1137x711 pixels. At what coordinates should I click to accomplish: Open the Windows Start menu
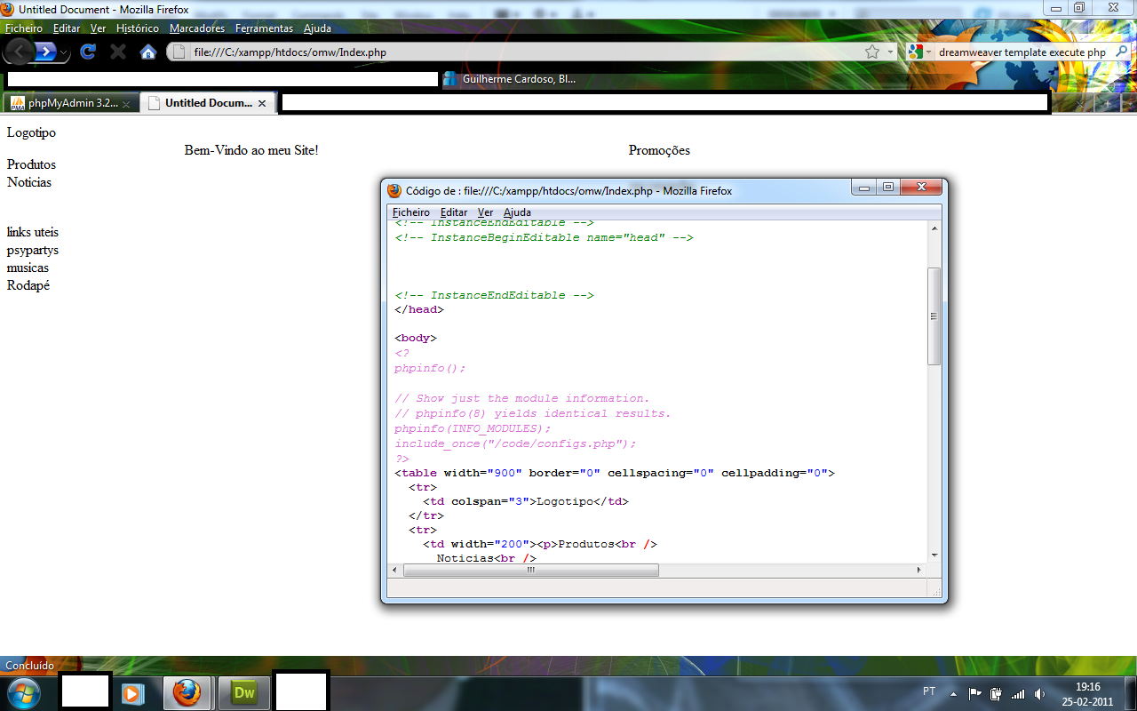click(x=23, y=692)
